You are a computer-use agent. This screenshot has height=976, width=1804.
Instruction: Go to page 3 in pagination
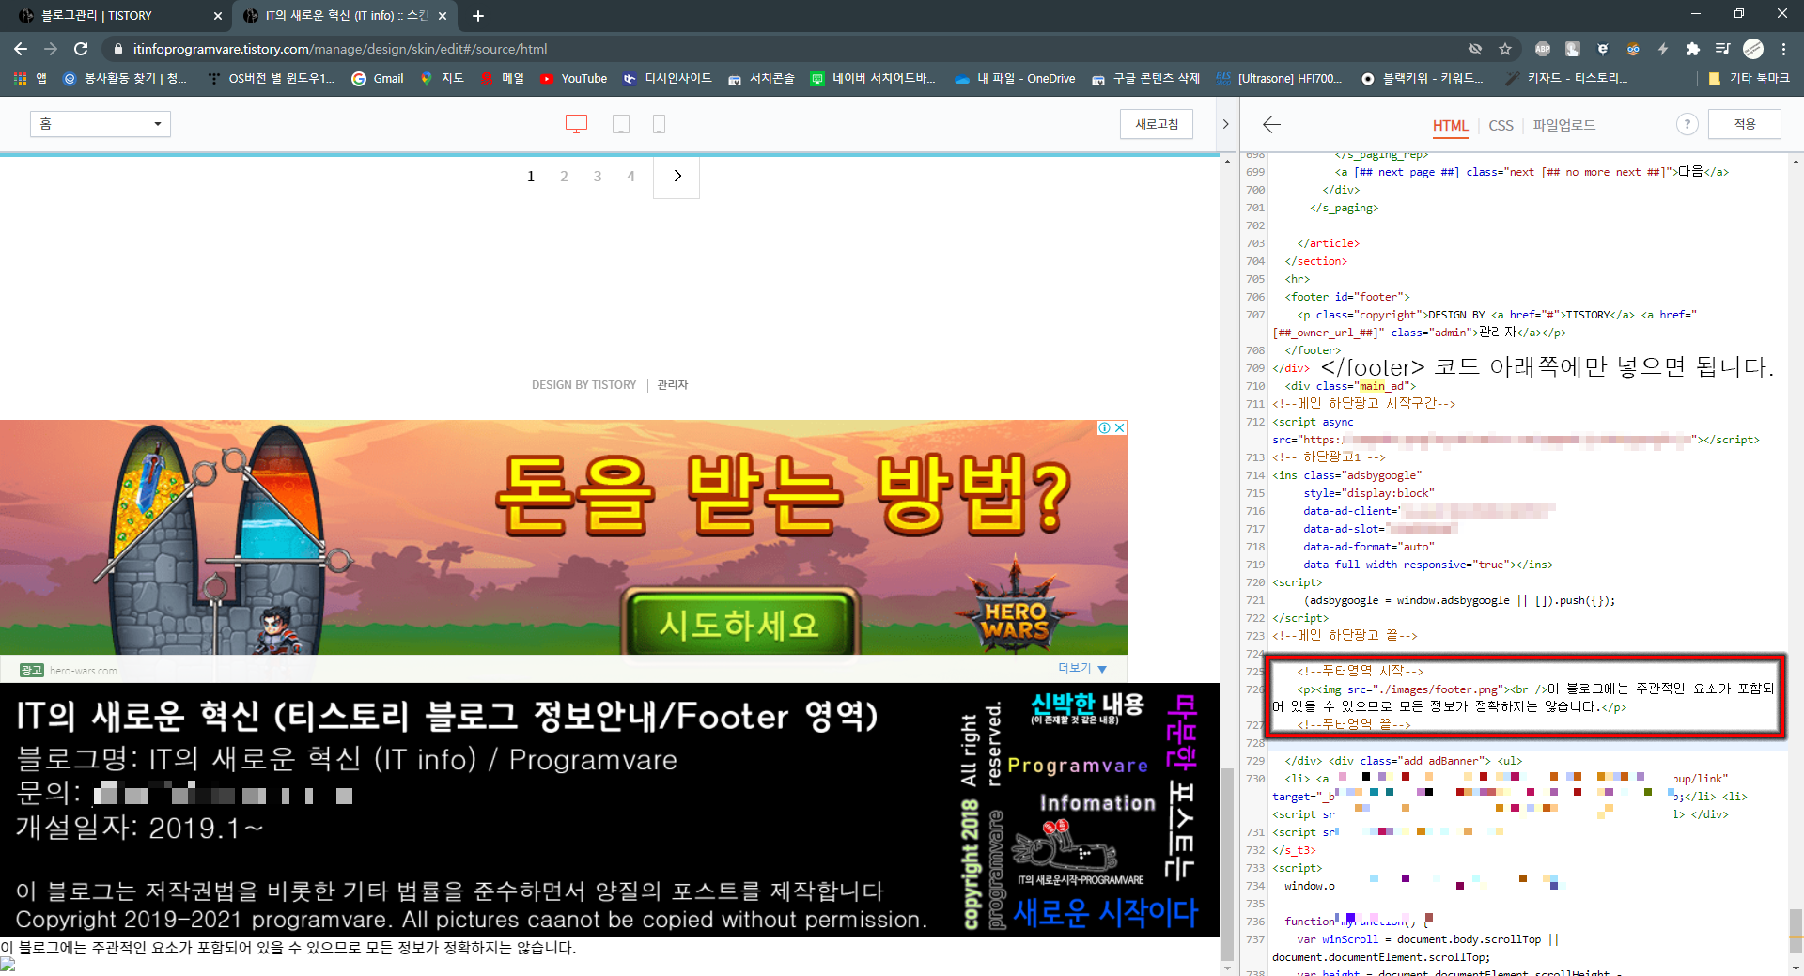pos(598,177)
